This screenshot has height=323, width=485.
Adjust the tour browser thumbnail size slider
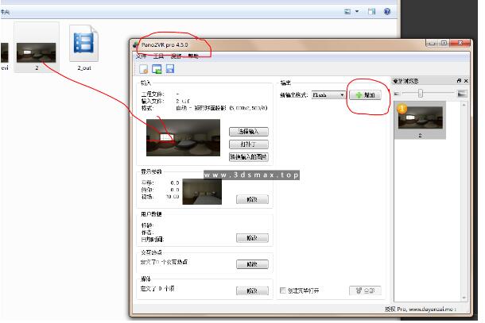420,94
